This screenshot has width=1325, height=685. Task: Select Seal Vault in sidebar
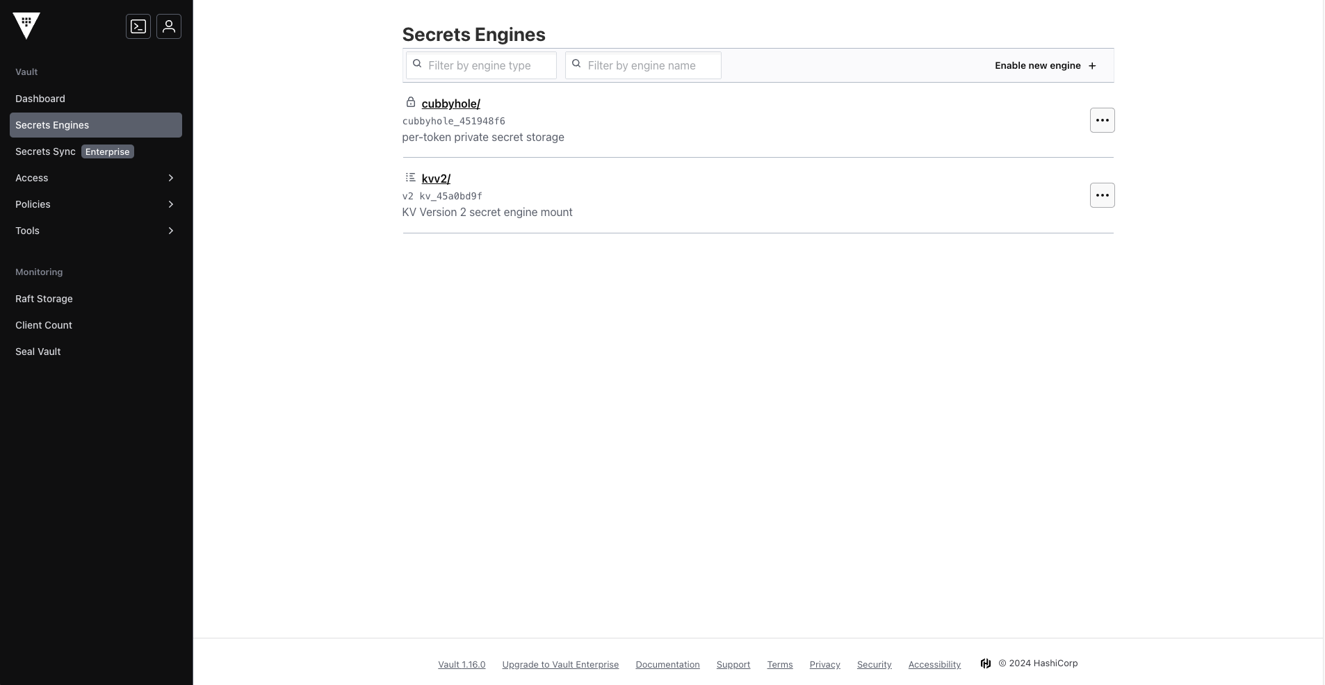tap(96, 352)
